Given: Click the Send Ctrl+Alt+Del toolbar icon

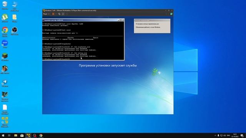Looking at the screenshot, I should tap(59, 14).
